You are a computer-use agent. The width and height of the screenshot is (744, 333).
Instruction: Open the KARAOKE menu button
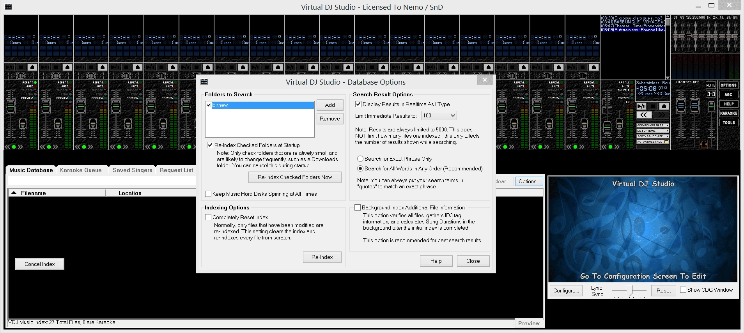point(728,113)
